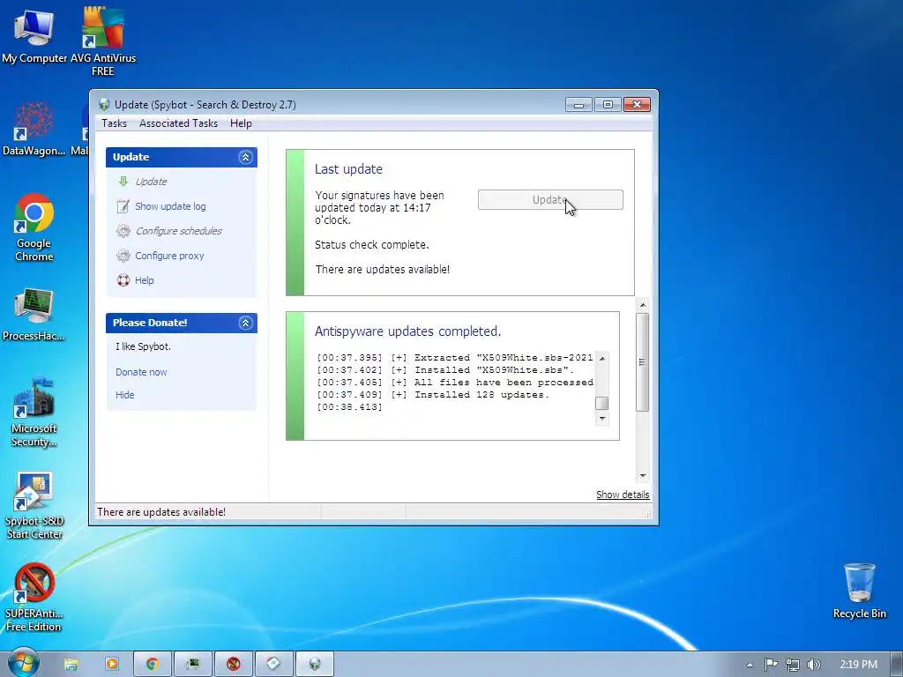Click the Help lifebuoy icon in sidebar
The width and height of the screenshot is (903, 677).
tap(123, 280)
